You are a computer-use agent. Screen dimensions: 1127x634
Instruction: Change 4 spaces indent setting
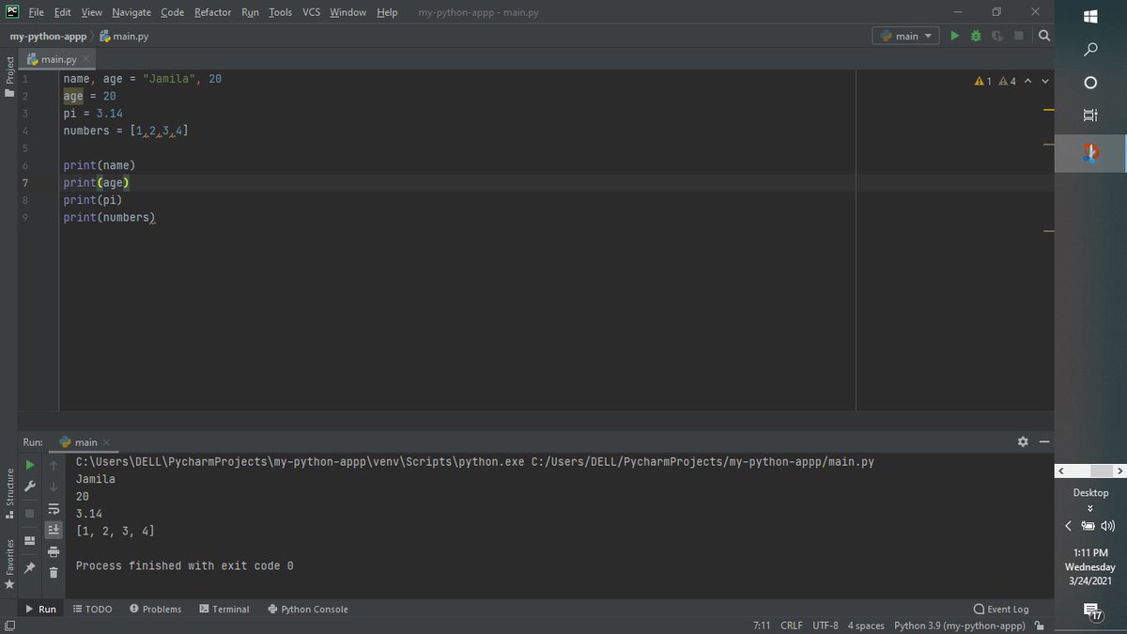click(866, 626)
